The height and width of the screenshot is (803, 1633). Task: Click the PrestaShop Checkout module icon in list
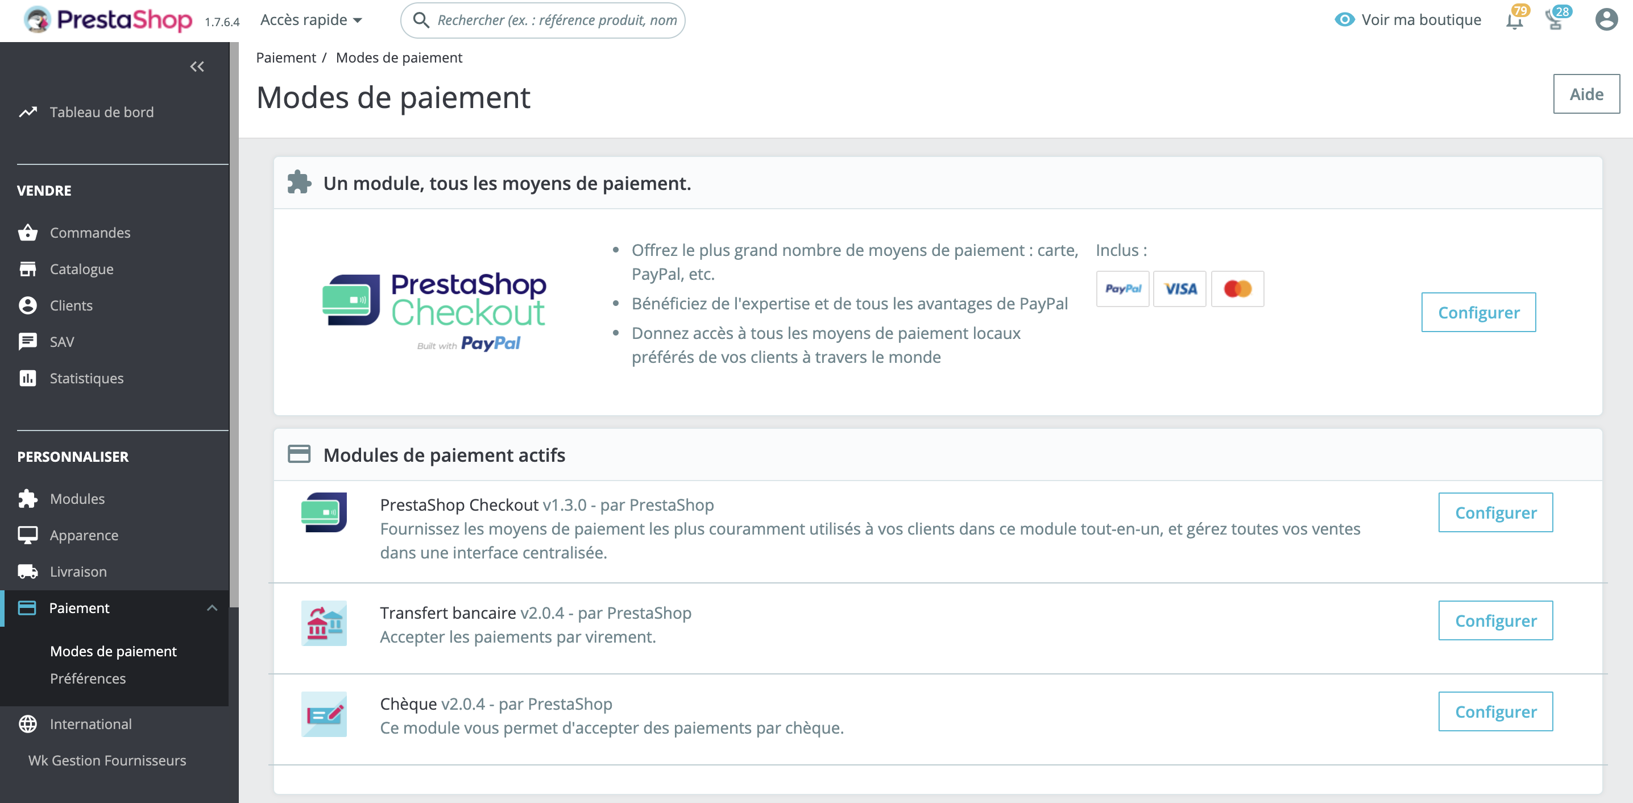point(324,512)
